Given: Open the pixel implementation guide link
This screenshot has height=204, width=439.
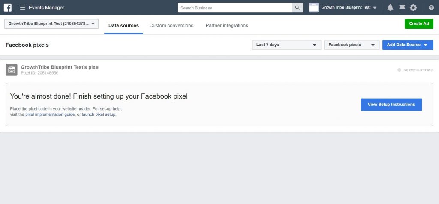Looking at the screenshot, I should click(50, 114).
